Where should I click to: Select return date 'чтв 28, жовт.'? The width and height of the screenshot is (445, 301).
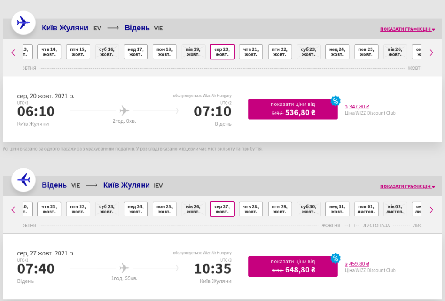coord(251,209)
